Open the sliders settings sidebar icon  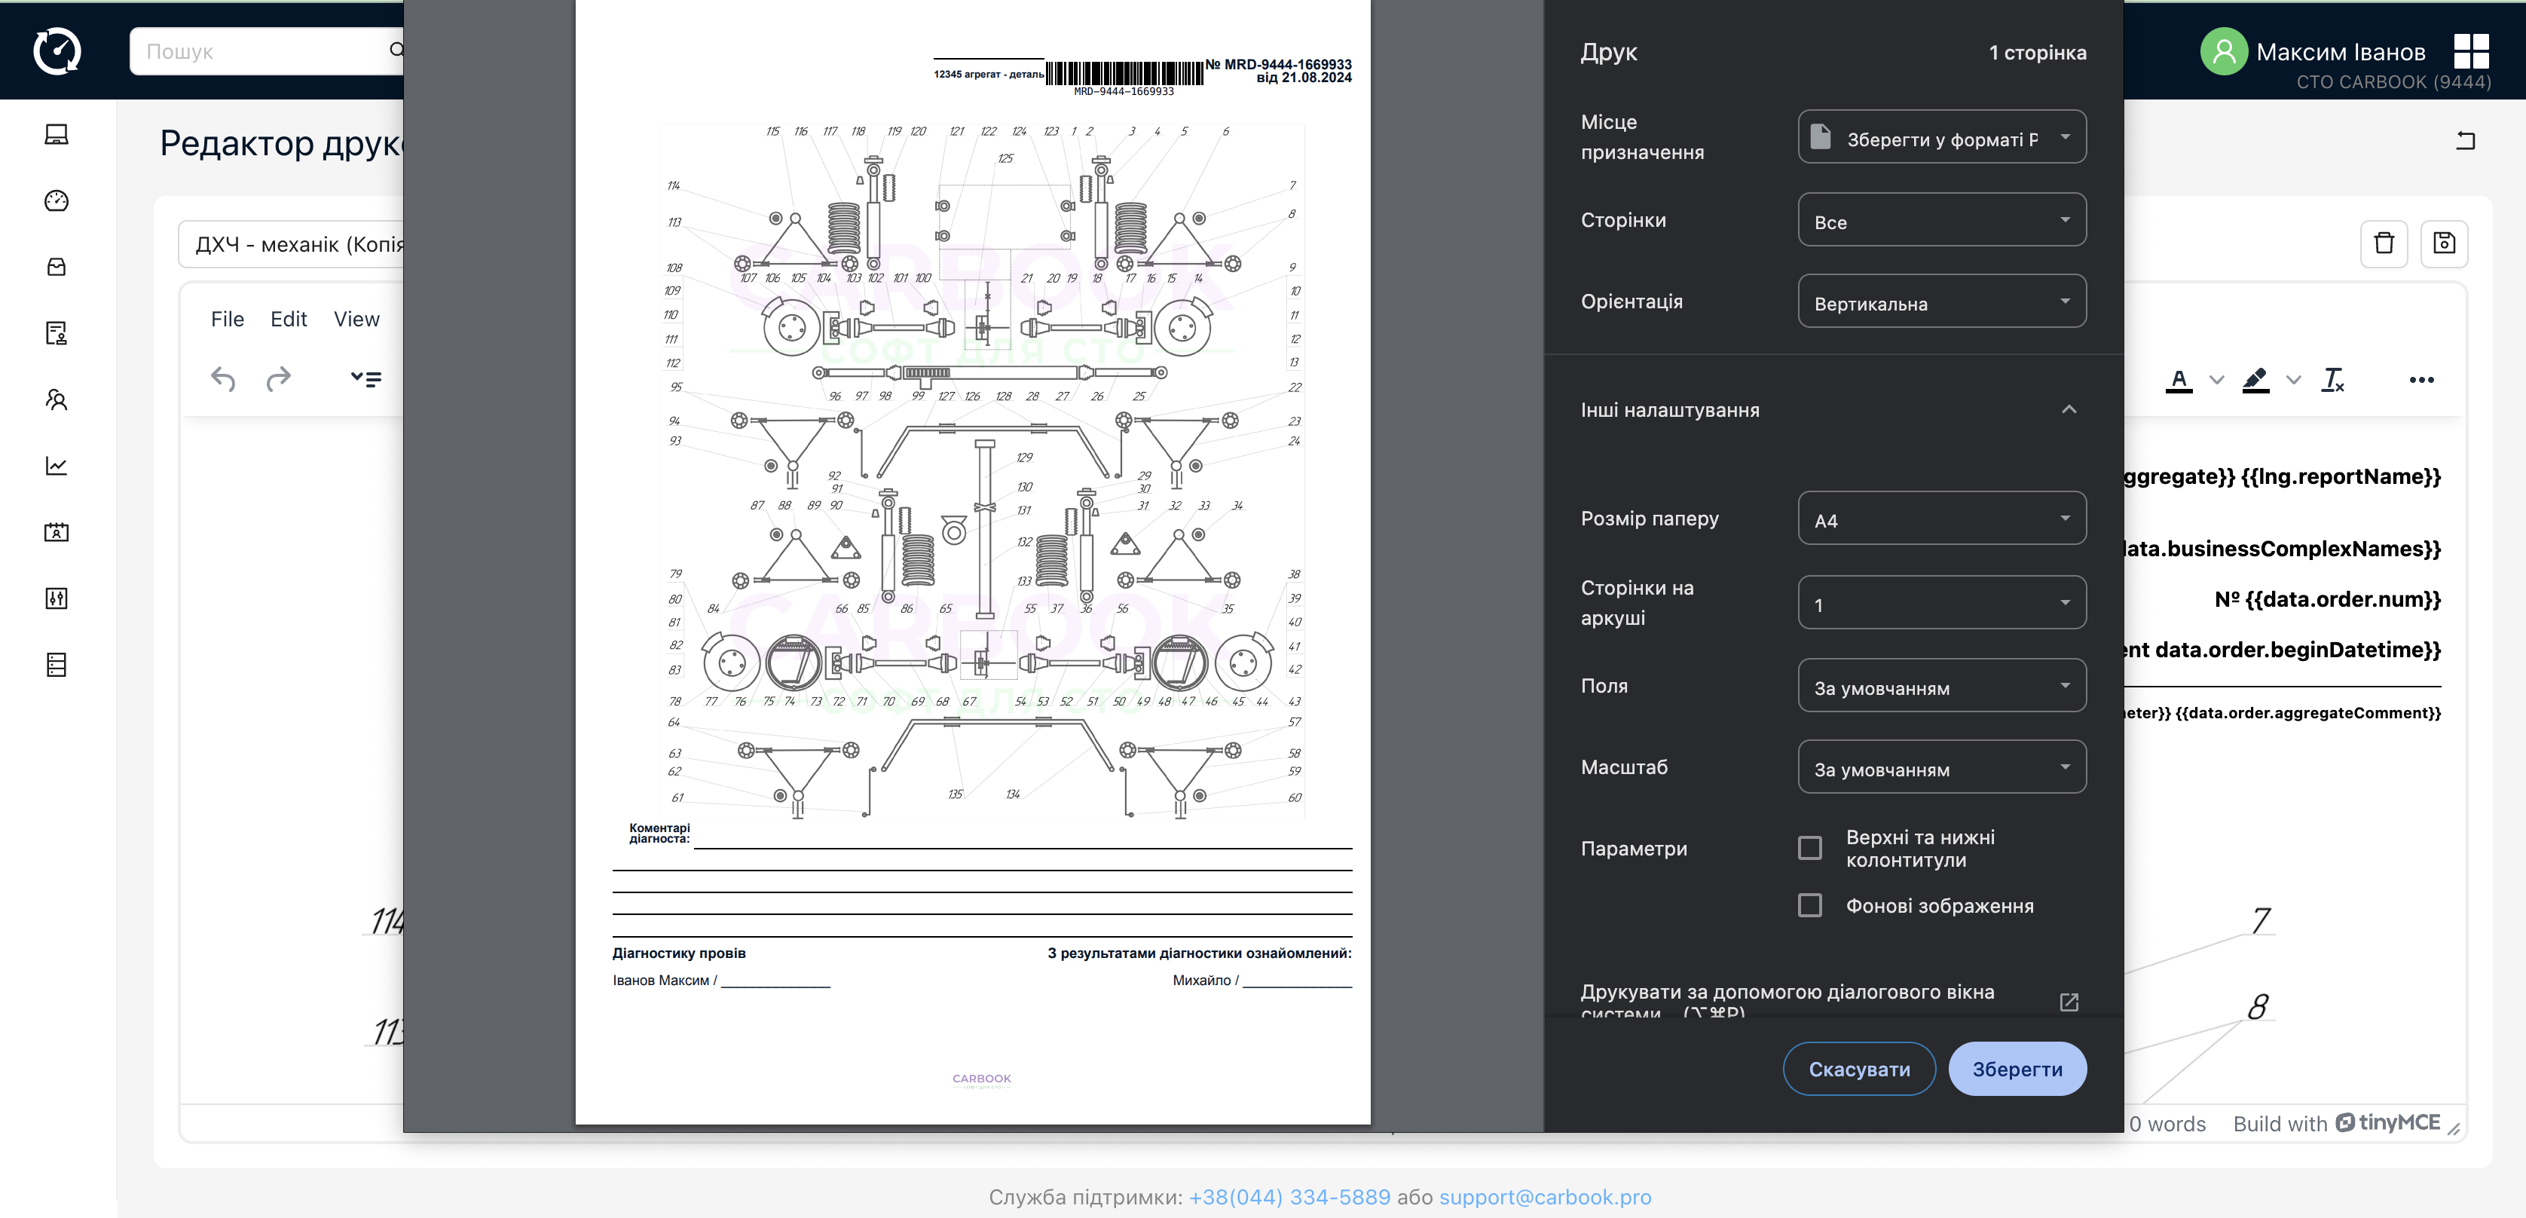pos(57,598)
